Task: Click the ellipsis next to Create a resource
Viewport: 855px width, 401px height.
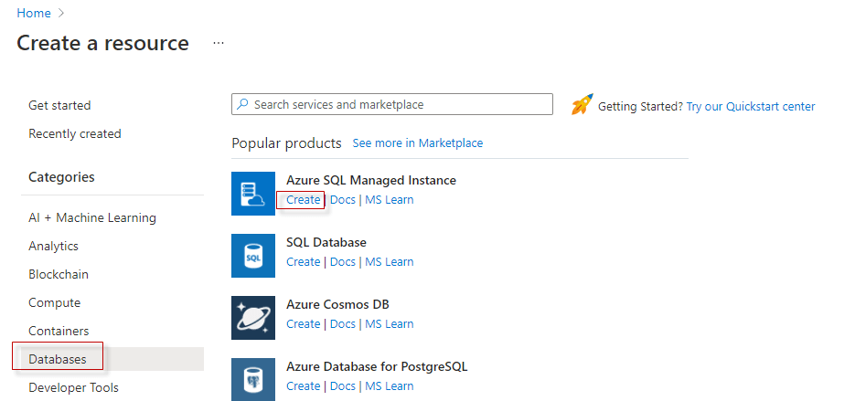Action: click(219, 43)
